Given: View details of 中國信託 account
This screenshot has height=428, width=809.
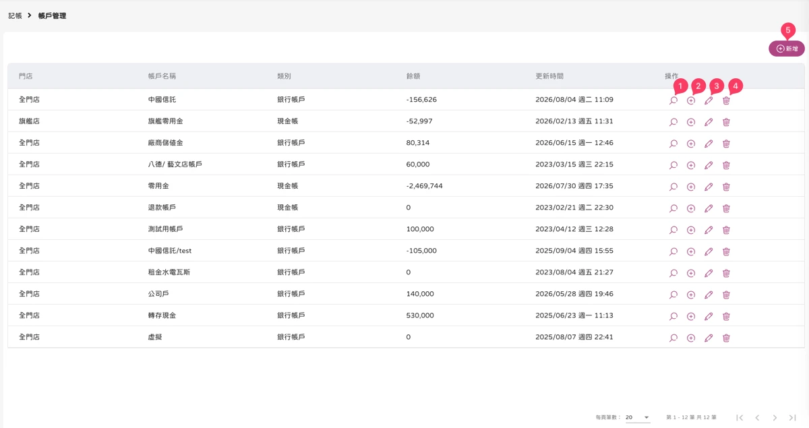Looking at the screenshot, I should pyautogui.click(x=673, y=100).
